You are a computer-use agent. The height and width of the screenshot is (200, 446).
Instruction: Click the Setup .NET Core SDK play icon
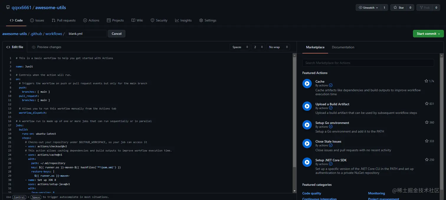click(307, 162)
